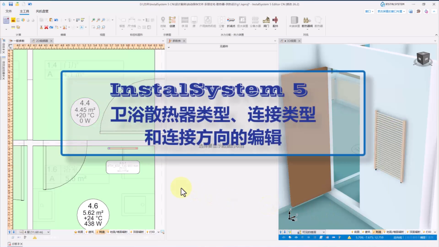439x247 pixels.
Task: Click the scissors cut icon
Action: coord(41,27)
